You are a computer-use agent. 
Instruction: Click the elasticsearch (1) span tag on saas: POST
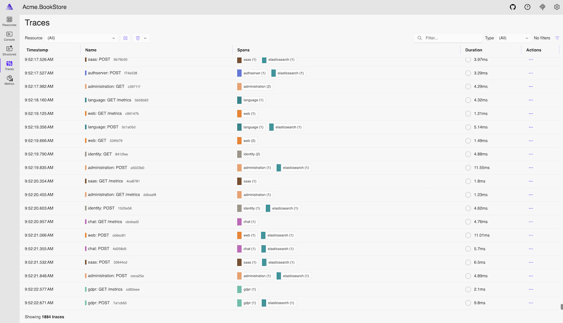279,60
